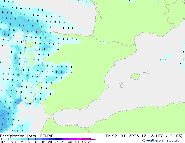Click the "50" legend scale label
185x143 pixels.
coord(90,142)
